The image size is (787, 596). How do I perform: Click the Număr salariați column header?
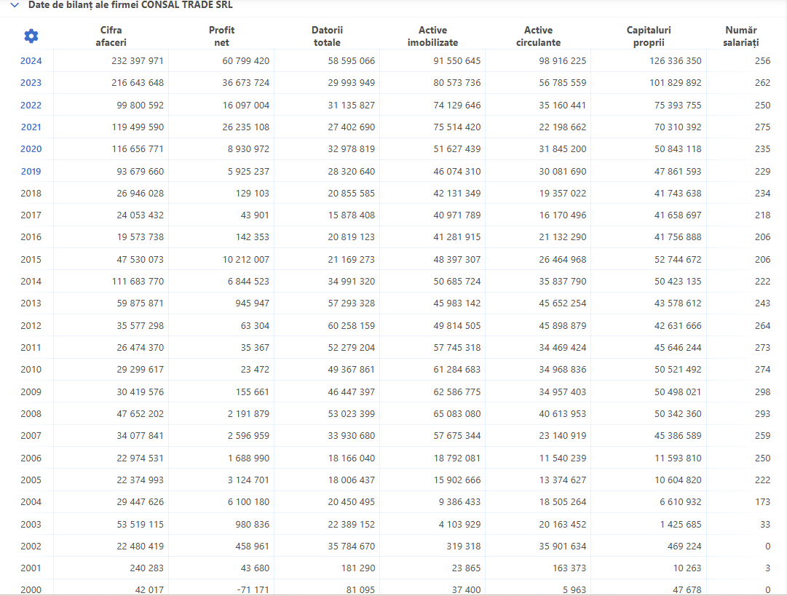pos(741,36)
